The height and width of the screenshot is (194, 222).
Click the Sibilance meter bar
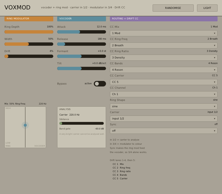click(82, 123)
